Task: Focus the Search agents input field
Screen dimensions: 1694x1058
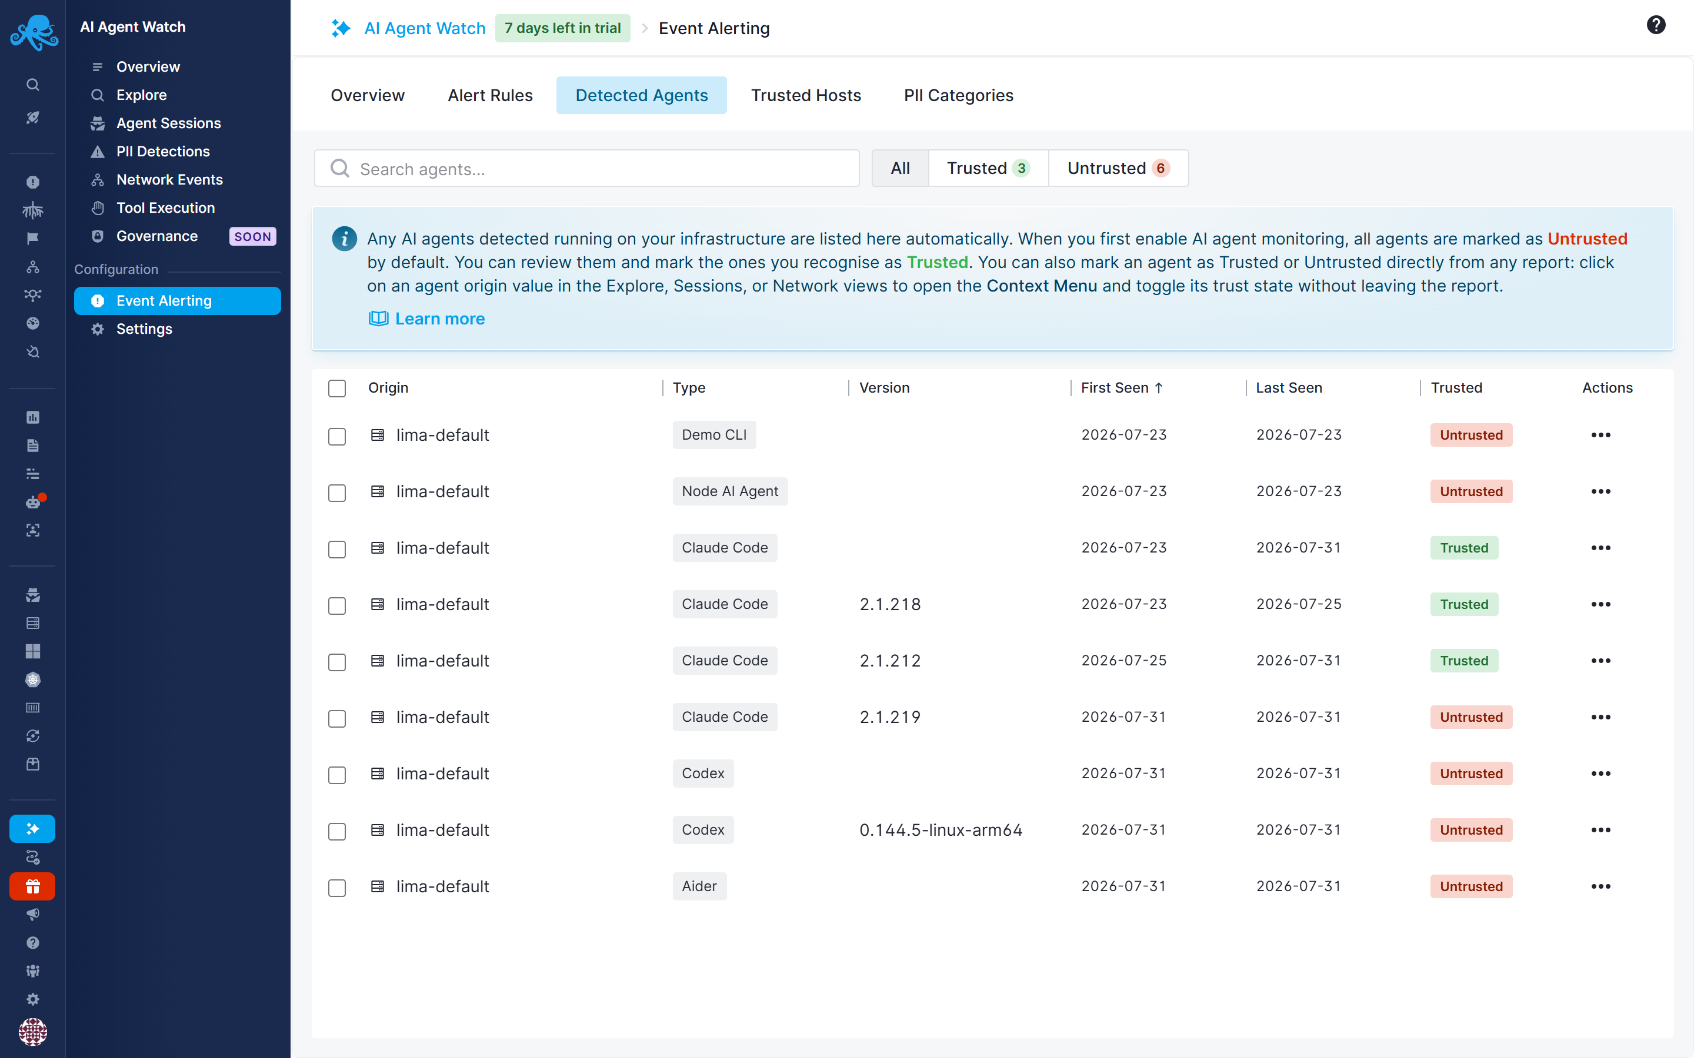Action: point(586,168)
